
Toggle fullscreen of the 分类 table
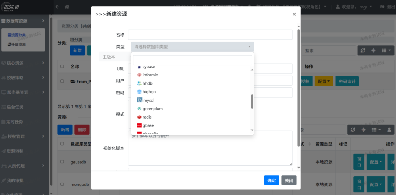point(374,50)
